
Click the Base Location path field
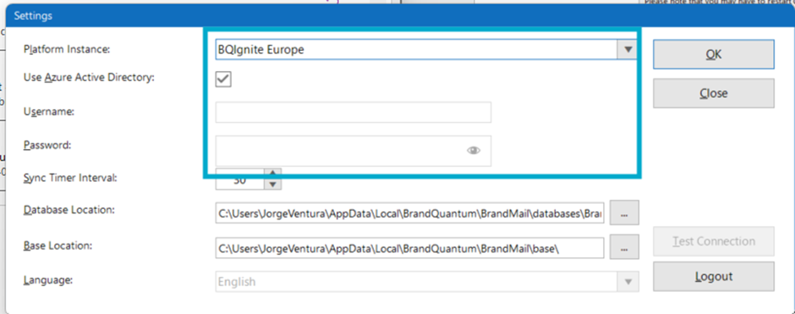409,248
